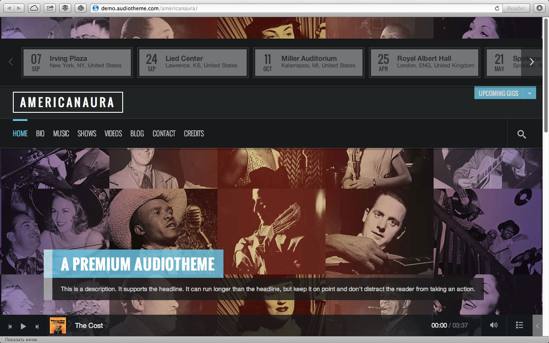549x343 pixels.
Task: Skip to next track in player
Action: coord(37,326)
